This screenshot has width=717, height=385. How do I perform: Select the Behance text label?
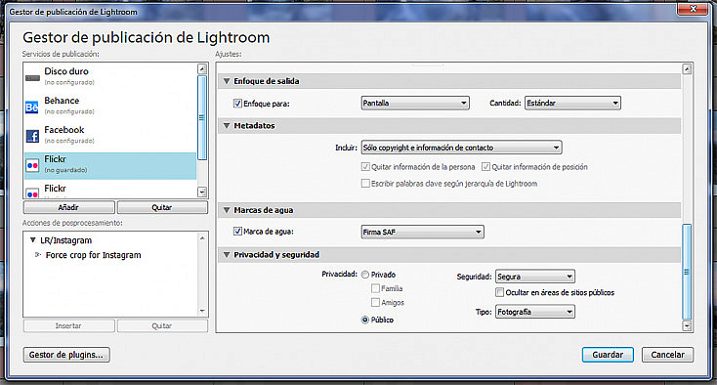point(62,101)
